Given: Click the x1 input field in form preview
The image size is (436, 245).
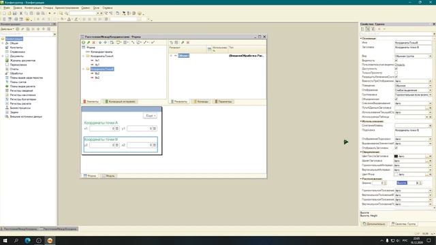Looking at the screenshot, I should pos(102,129).
